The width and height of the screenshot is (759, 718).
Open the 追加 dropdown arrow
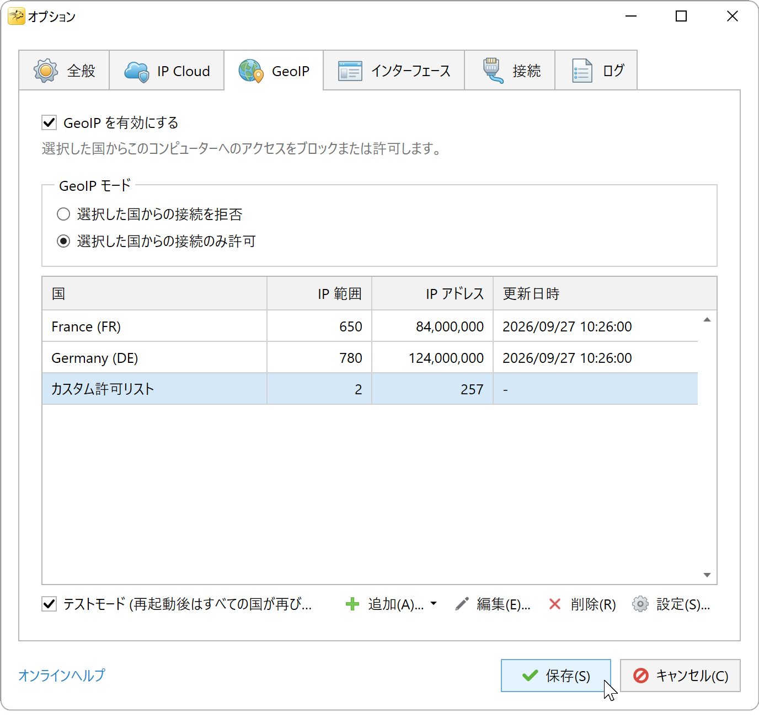click(x=434, y=604)
